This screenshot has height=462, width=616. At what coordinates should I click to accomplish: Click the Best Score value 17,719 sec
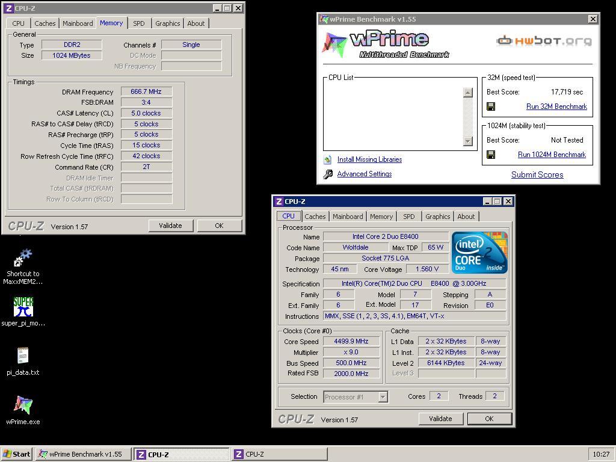[567, 92]
